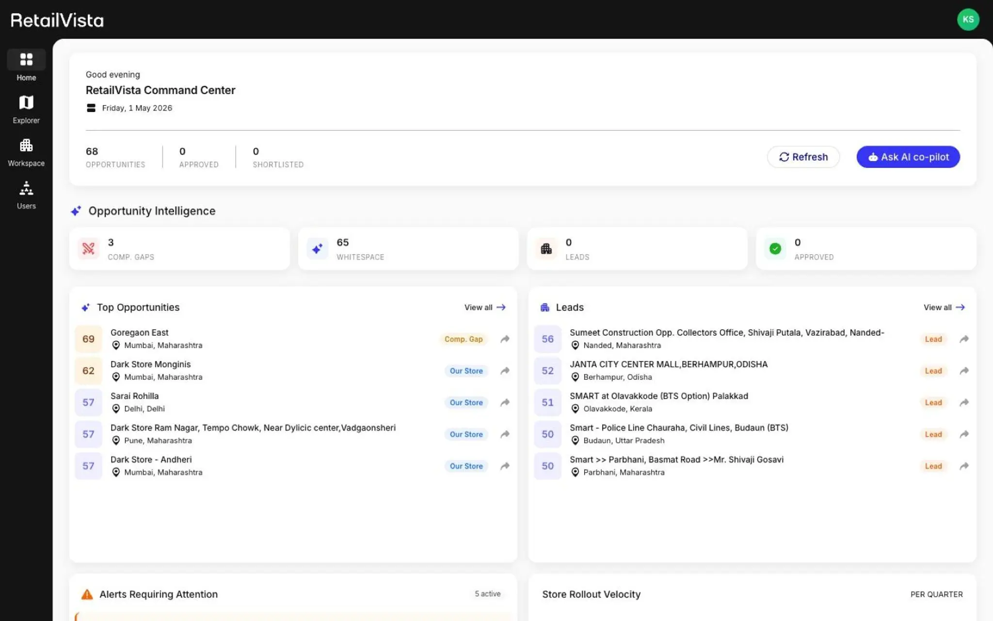This screenshot has width=993, height=621.
Task: Click the Lead tag on Sumeet Construction
Action: pyautogui.click(x=933, y=339)
